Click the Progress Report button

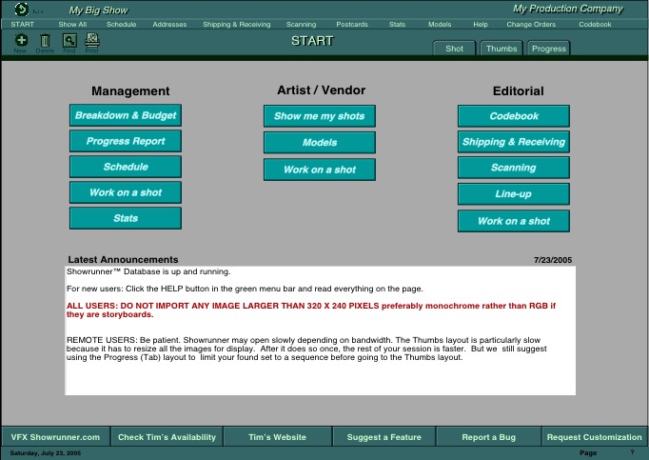point(126,141)
